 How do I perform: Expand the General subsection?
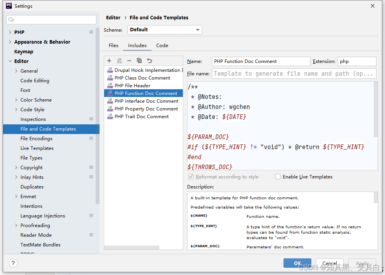pyautogui.click(x=16, y=71)
